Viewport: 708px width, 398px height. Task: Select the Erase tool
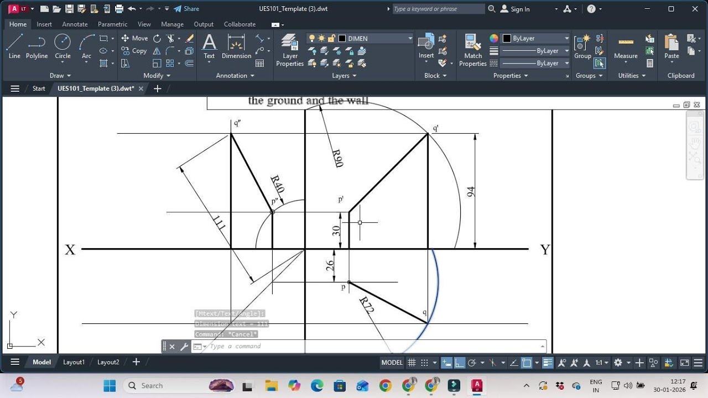[189, 38]
